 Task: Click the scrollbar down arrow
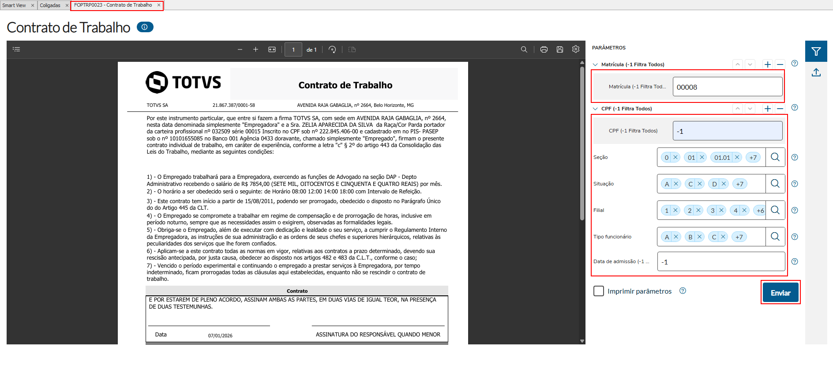point(582,341)
